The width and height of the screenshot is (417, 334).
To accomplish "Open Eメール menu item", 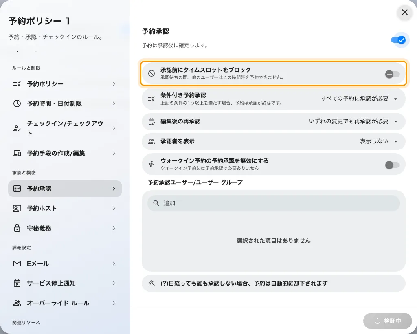I will 65,264.
